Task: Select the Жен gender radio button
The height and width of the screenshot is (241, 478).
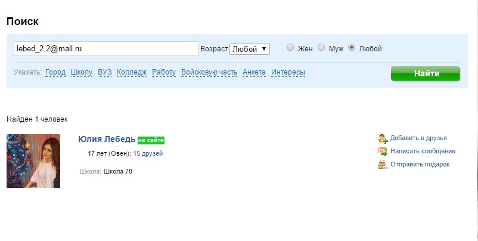Action: (x=290, y=48)
